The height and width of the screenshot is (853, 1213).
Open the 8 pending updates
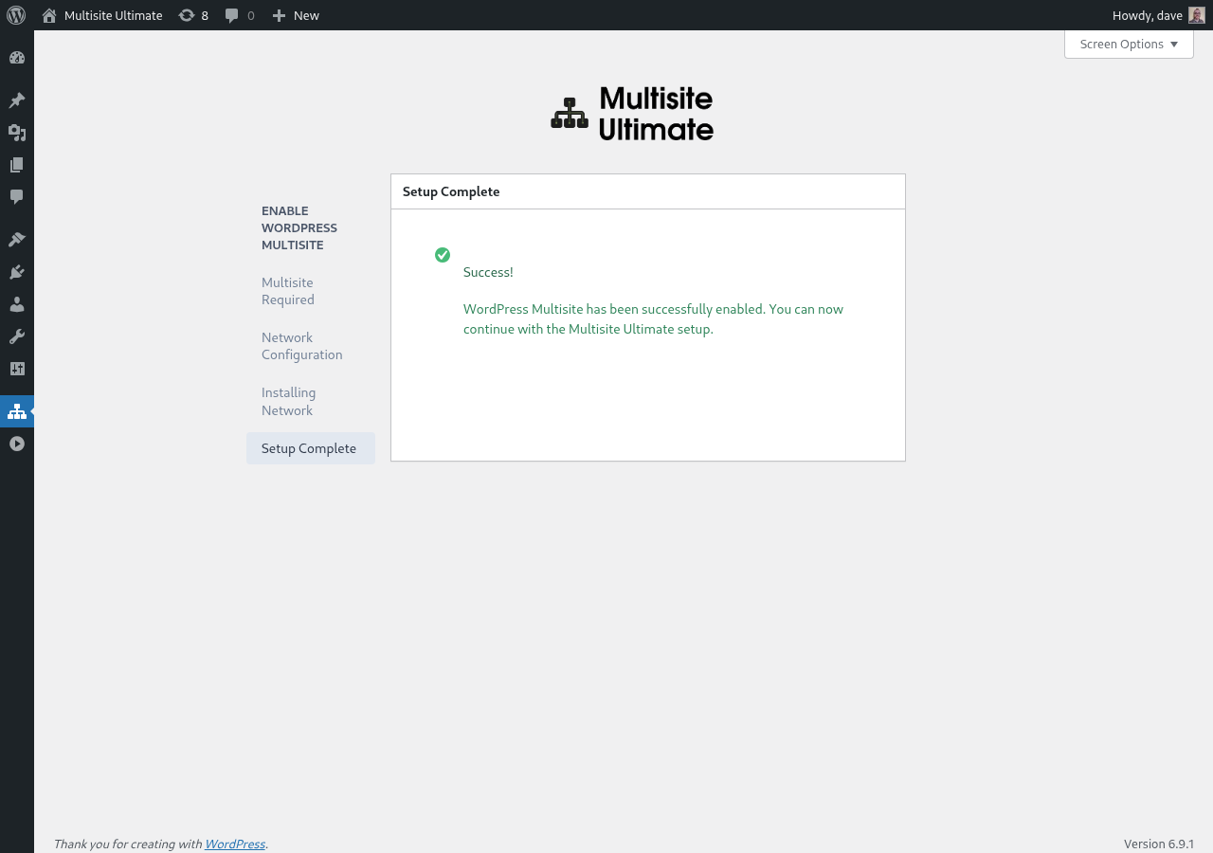pos(193,15)
